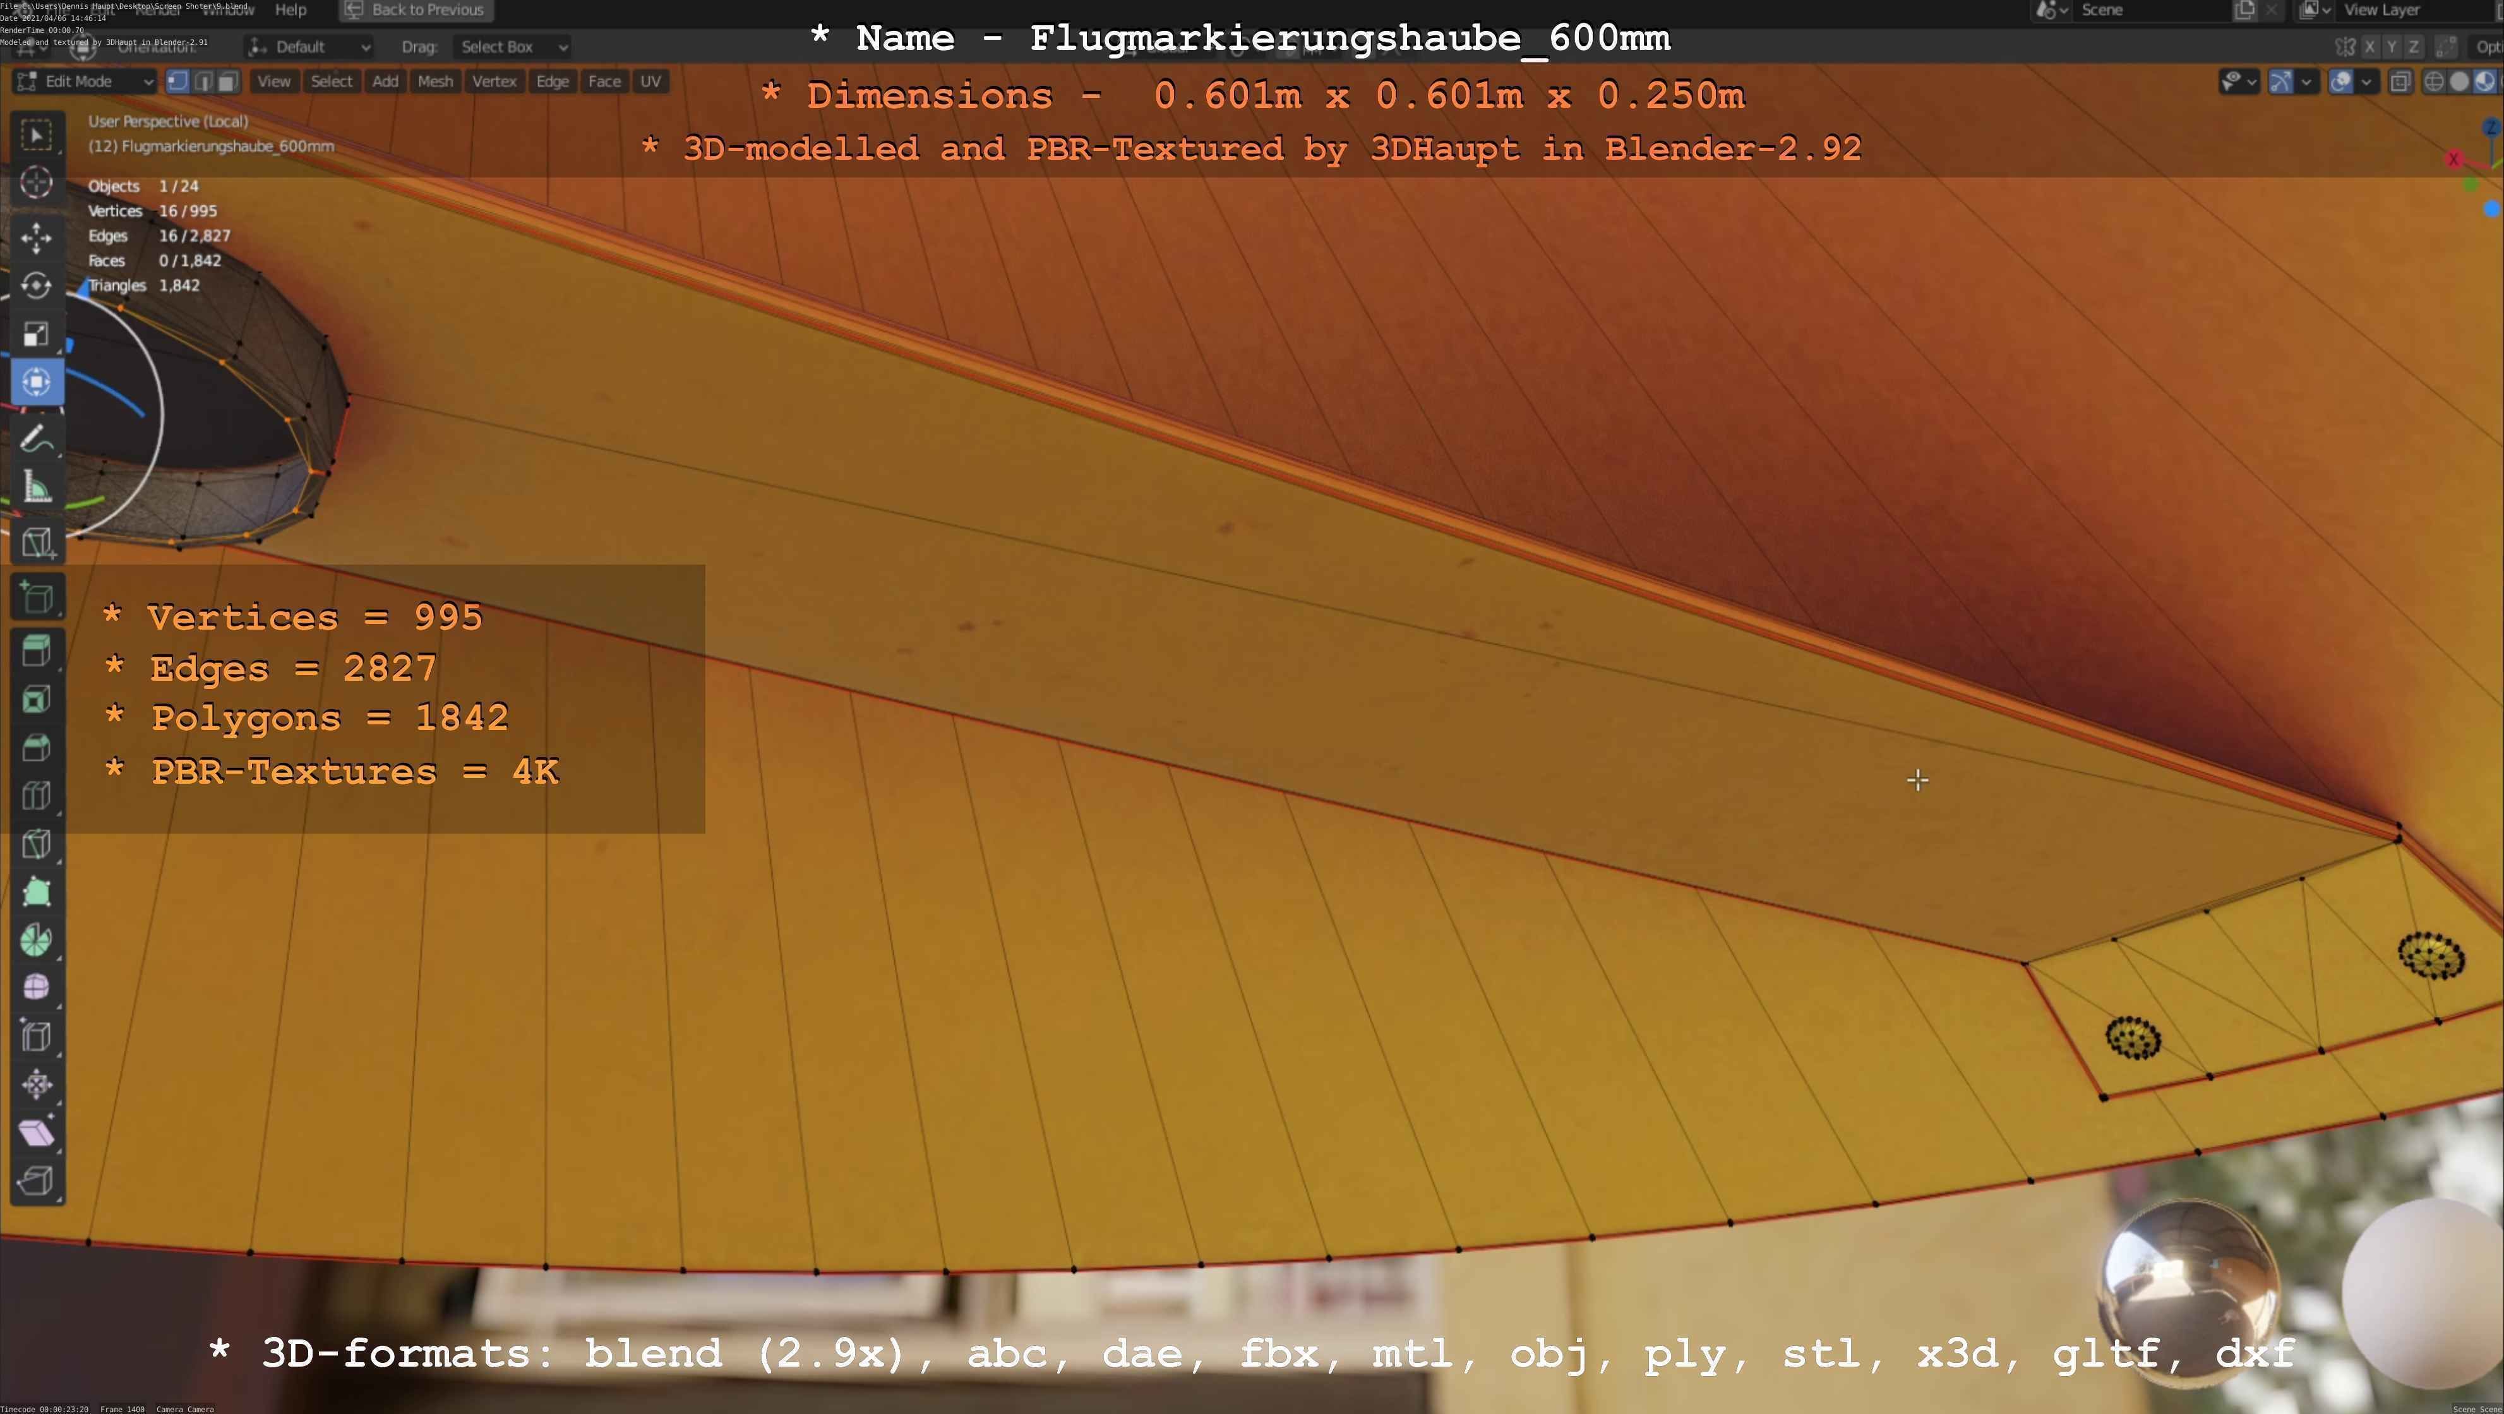Click the highlighted Transform tool

pos(37,382)
